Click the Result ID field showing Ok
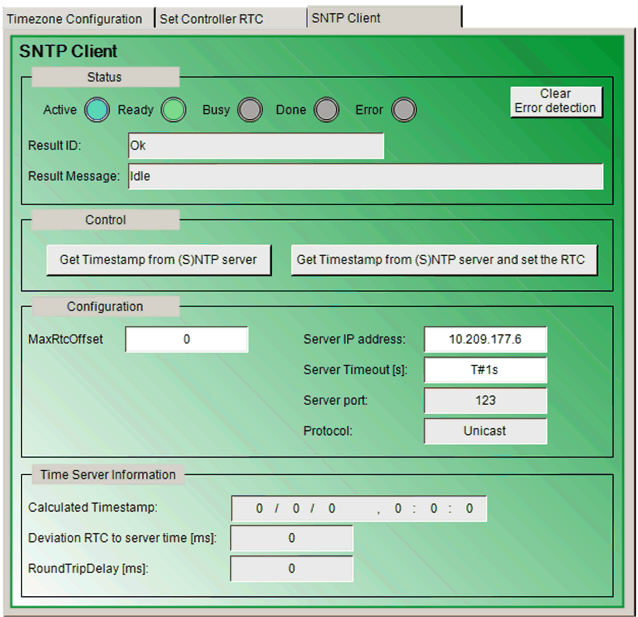Image resolution: width=638 pixels, height=617 pixels. click(x=256, y=145)
